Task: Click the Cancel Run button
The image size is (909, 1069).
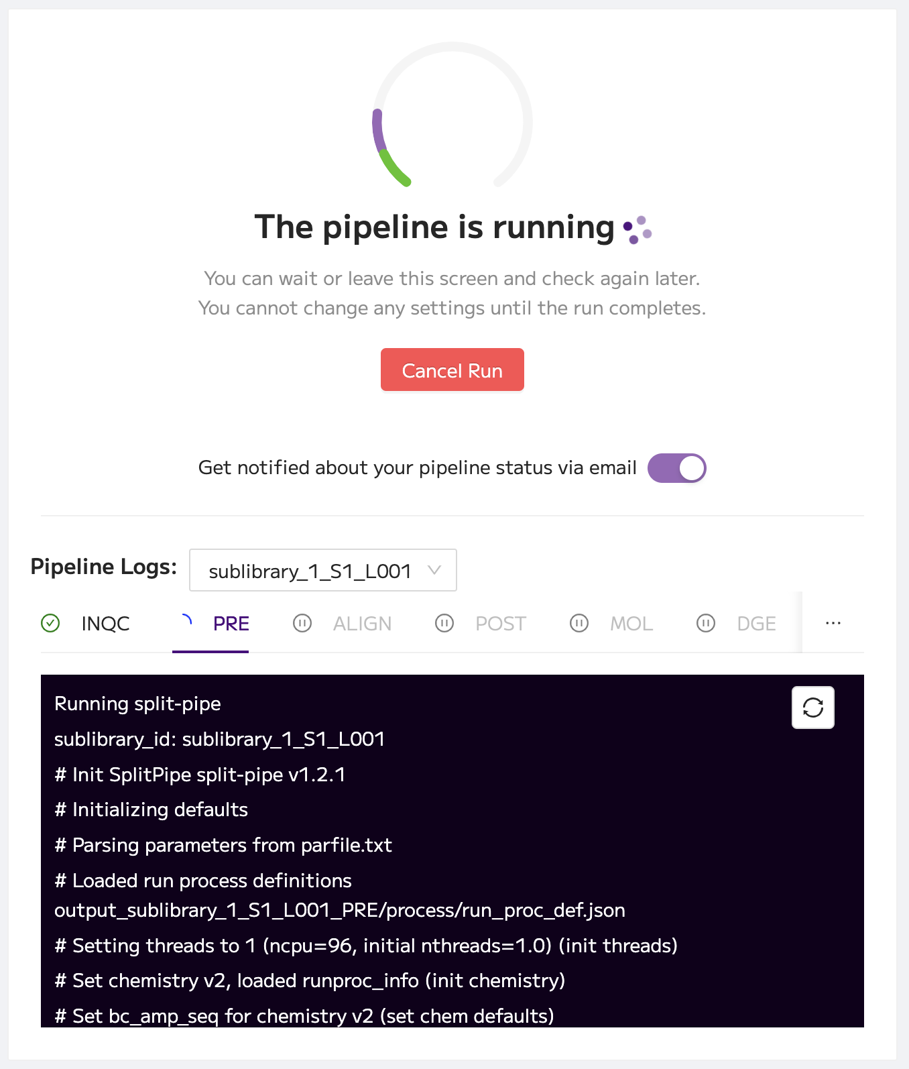Action: click(x=452, y=370)
